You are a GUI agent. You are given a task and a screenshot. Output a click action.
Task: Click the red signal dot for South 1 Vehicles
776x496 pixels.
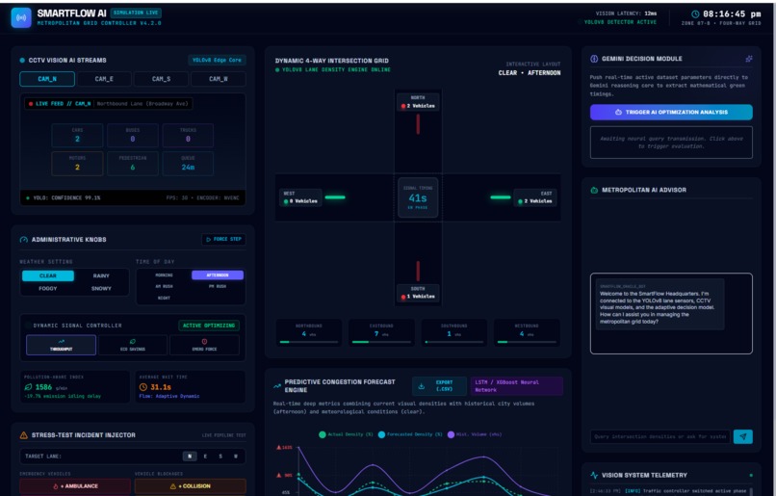point(403,297)
